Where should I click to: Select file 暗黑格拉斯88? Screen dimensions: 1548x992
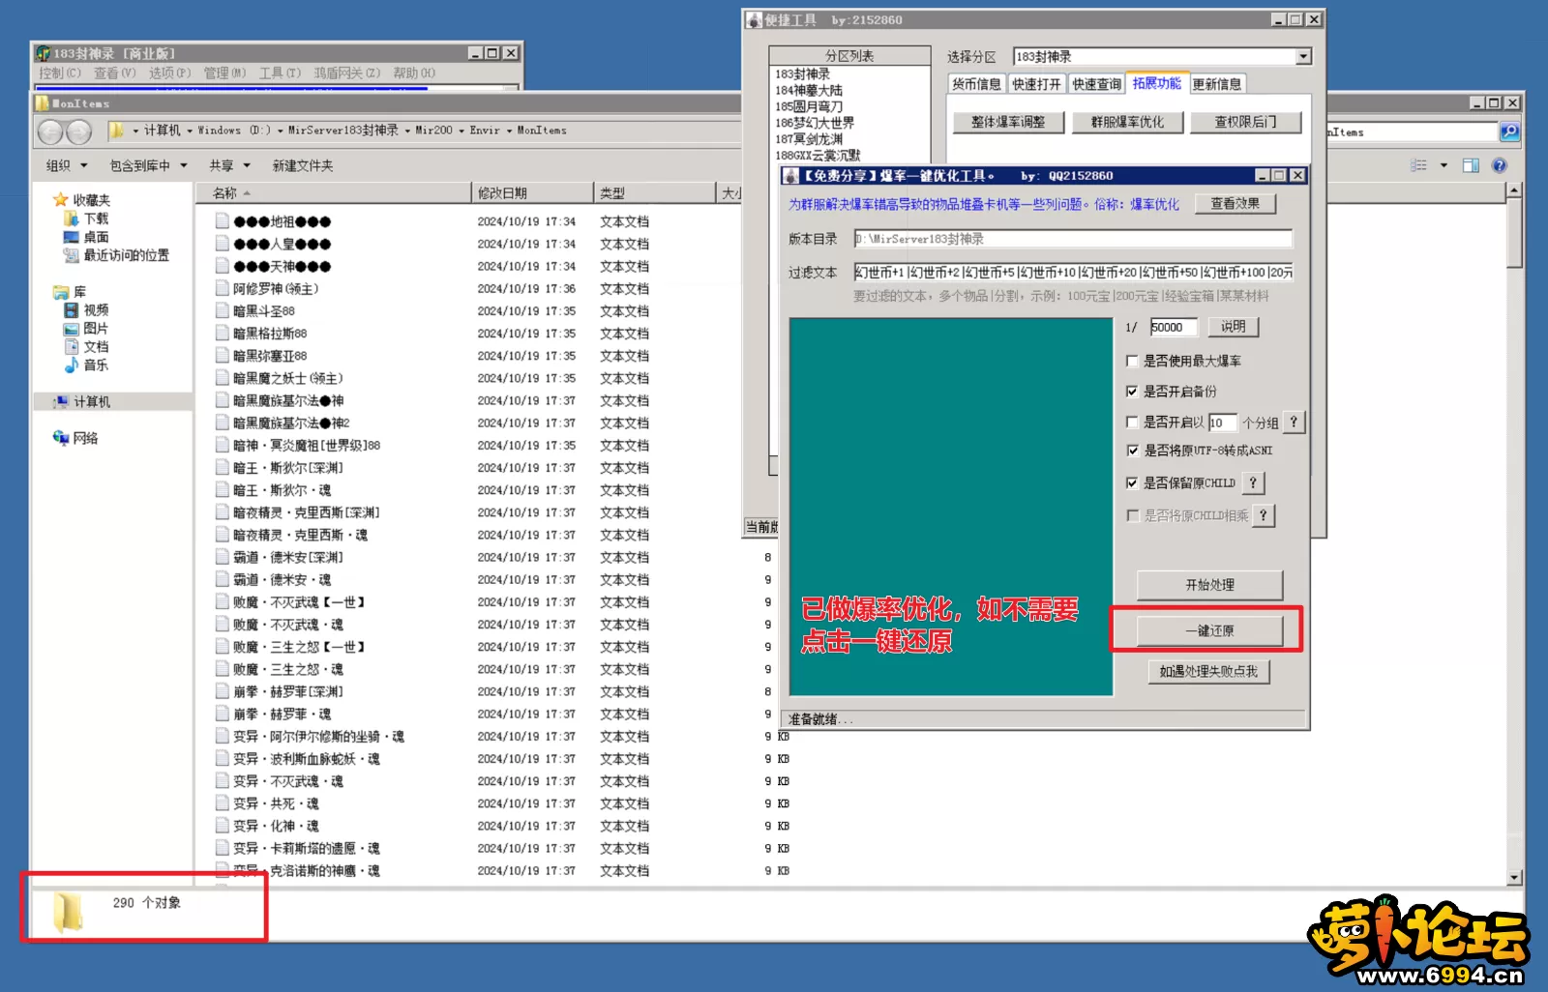click(271, 334)
